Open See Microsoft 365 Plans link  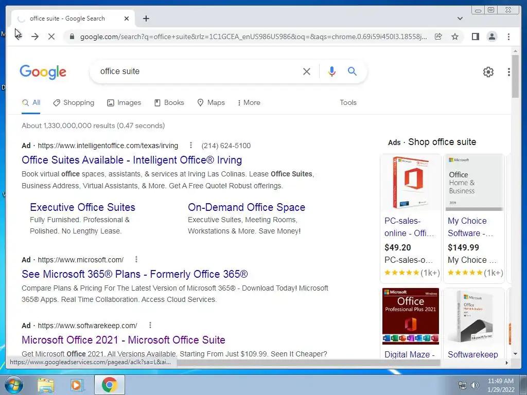click(135, 274)
